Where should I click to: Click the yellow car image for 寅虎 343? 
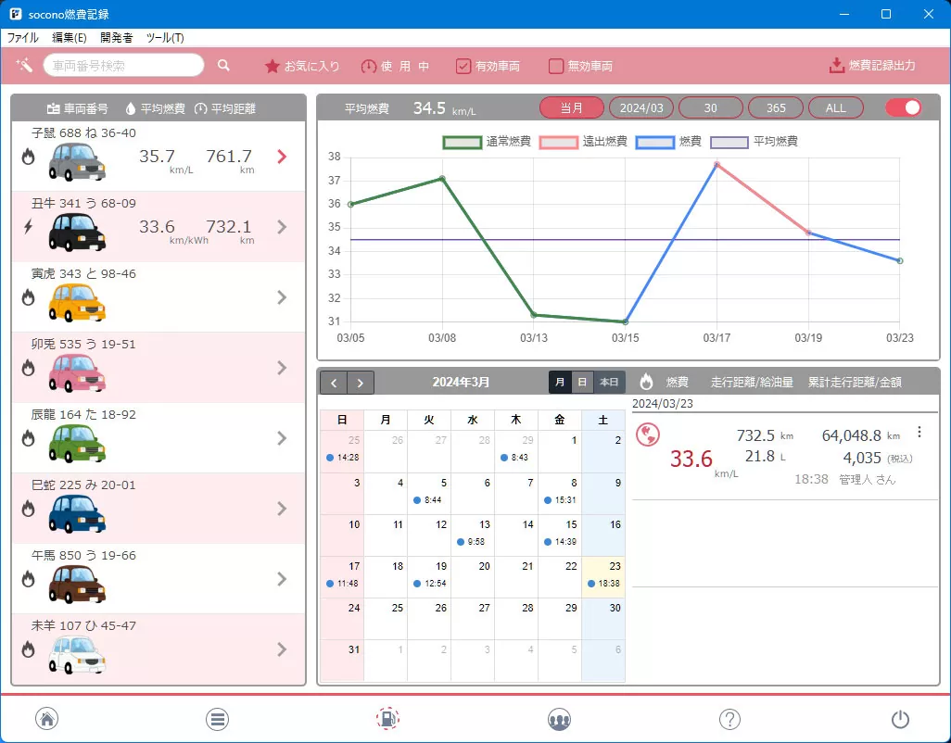click(x=77, y=302)
